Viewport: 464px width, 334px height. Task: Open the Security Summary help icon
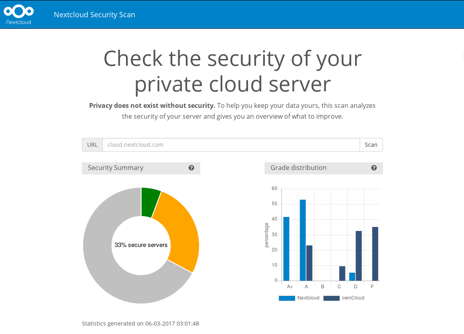click(x=191, y=168)
